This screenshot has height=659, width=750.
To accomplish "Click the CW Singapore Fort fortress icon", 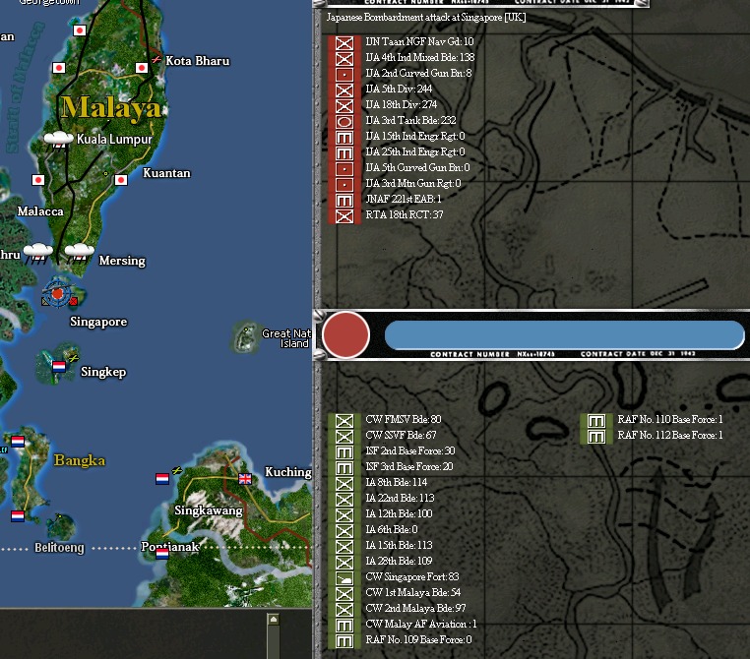I will coord(344,578).
